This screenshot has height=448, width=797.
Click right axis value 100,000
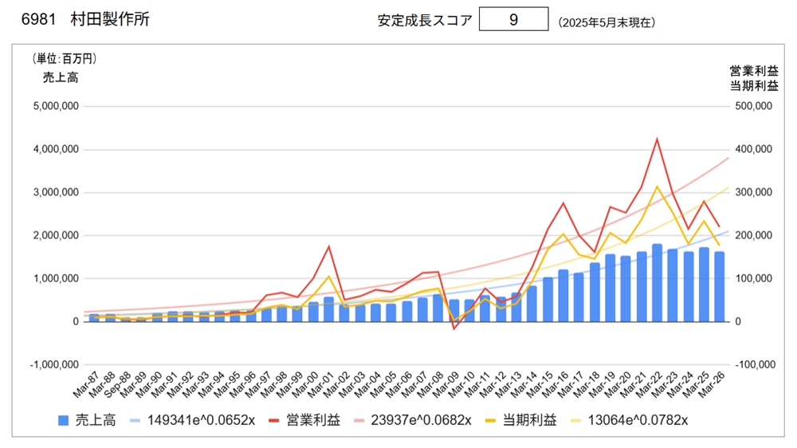(x=754, y=279)
